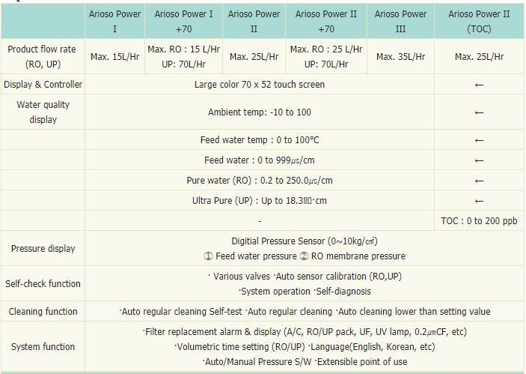526x374 pixels.
Task: Select the 'Arioso Power I +70' header
Action: 183,21
